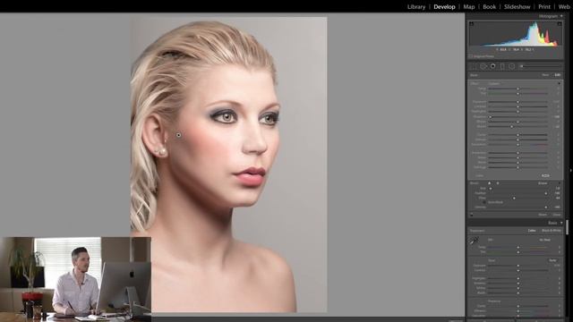Toggle the Auto Mask checkbox

(484, 202)
